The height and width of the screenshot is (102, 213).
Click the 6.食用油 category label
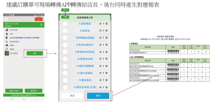tap(85, 31)
